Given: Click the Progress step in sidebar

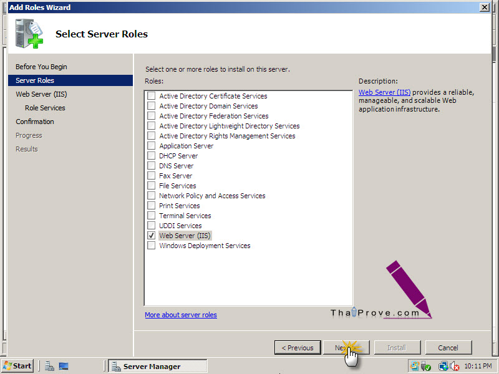Looking at the screenshot, I should click(x=29, y=135).
